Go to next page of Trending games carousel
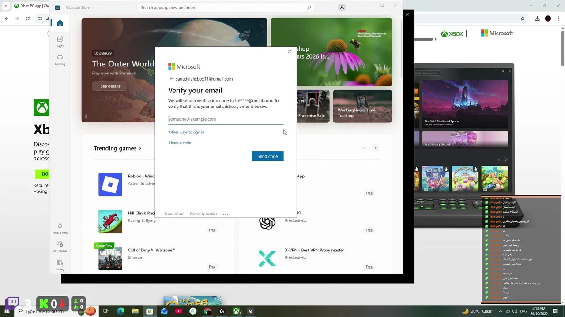The width and height of the screenshot is (565, 317). 376,147
